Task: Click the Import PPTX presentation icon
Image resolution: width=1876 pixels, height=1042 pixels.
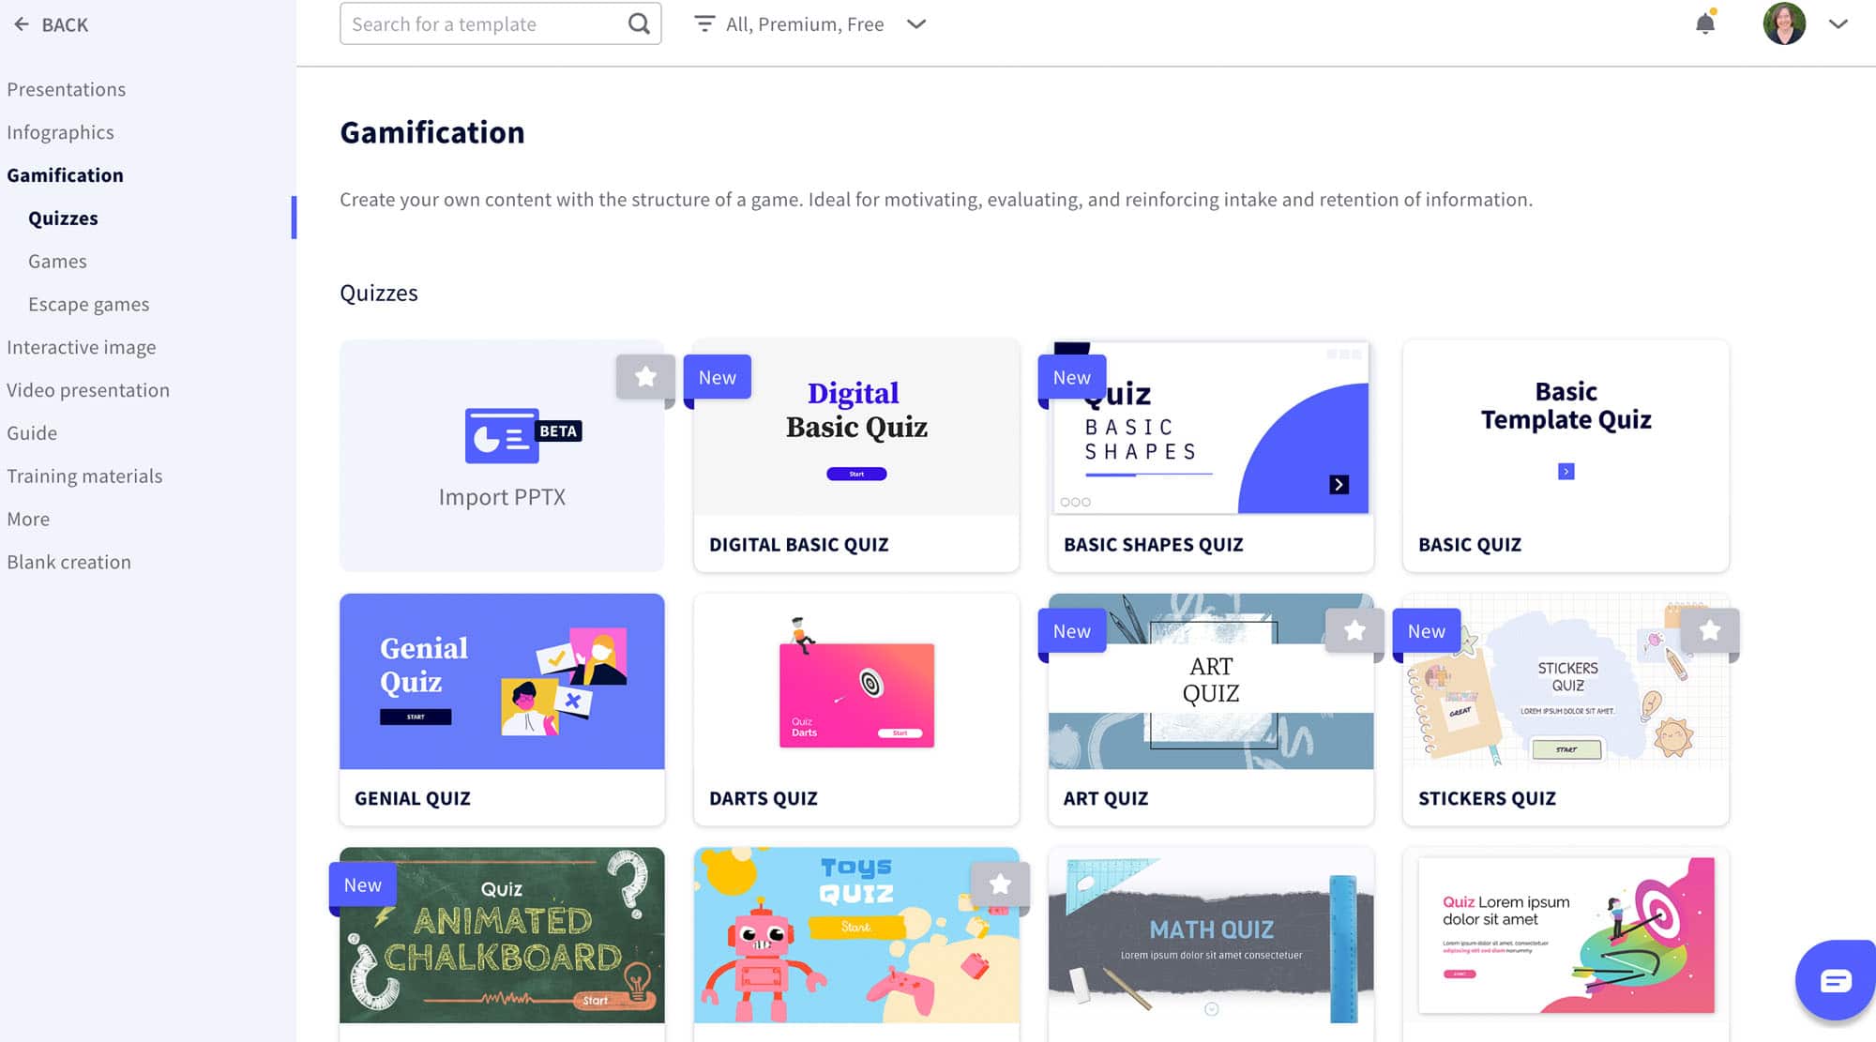Action: point(502,435)
